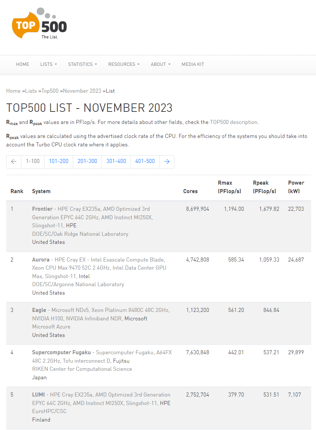This screenshot has width=316, height=430.
Task: Click the Microsoft Azure site link
Action: tap(51, 327)
